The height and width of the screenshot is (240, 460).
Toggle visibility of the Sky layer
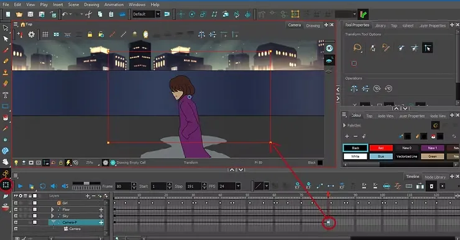(16, 216)
